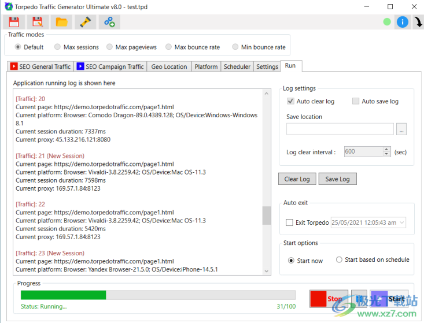This screenshot has height=323, width=424.
Task: Click the green status indicator dot
Action: click(x=387, y=22)
